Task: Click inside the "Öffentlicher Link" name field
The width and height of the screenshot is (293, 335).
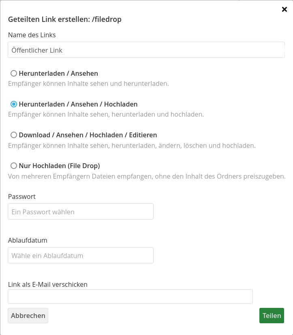Action: click(146, 50)
